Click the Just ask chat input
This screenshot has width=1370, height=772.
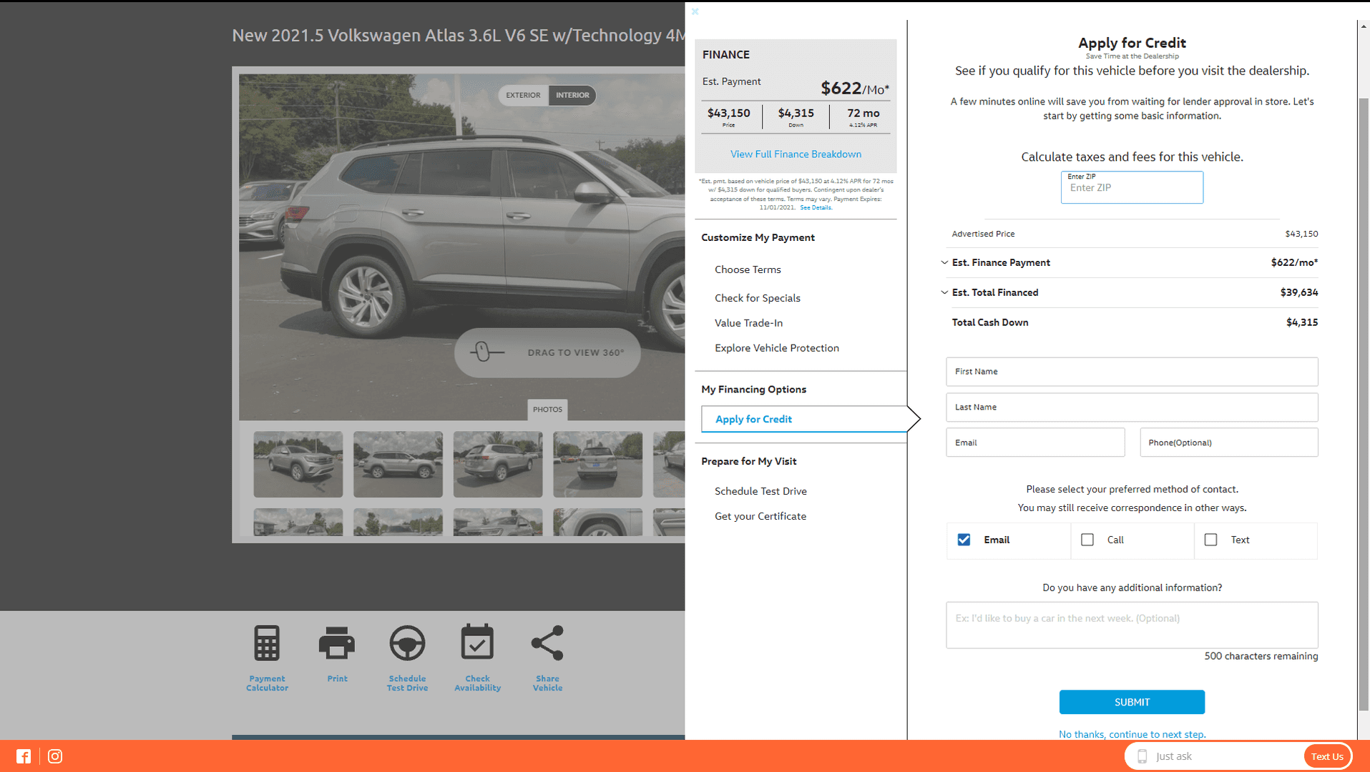click(x=1227, y=756)
